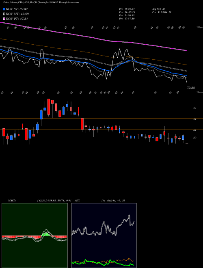The image size is (203, 268).
Task: Click the 44 price axis label
Action: click(x=194, y=119)
